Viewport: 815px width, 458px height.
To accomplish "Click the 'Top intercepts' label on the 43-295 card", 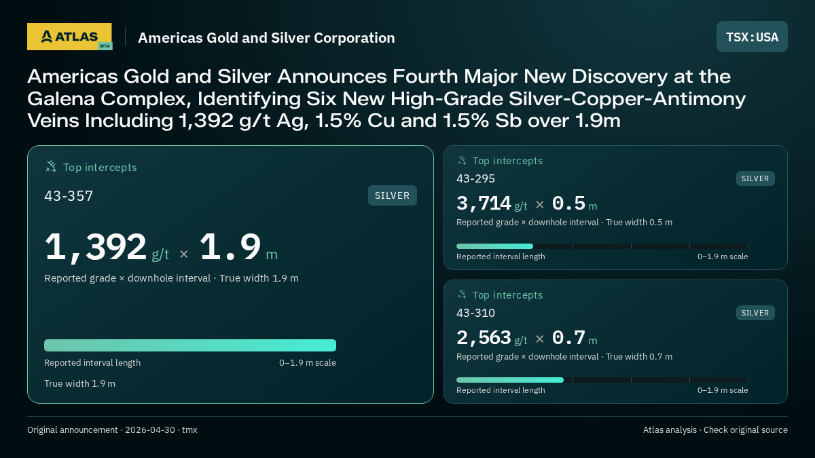I will pyautogui.click(x=507, y=161).
